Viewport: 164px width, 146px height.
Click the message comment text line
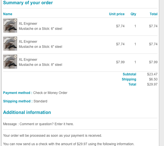tap(38, 124)
